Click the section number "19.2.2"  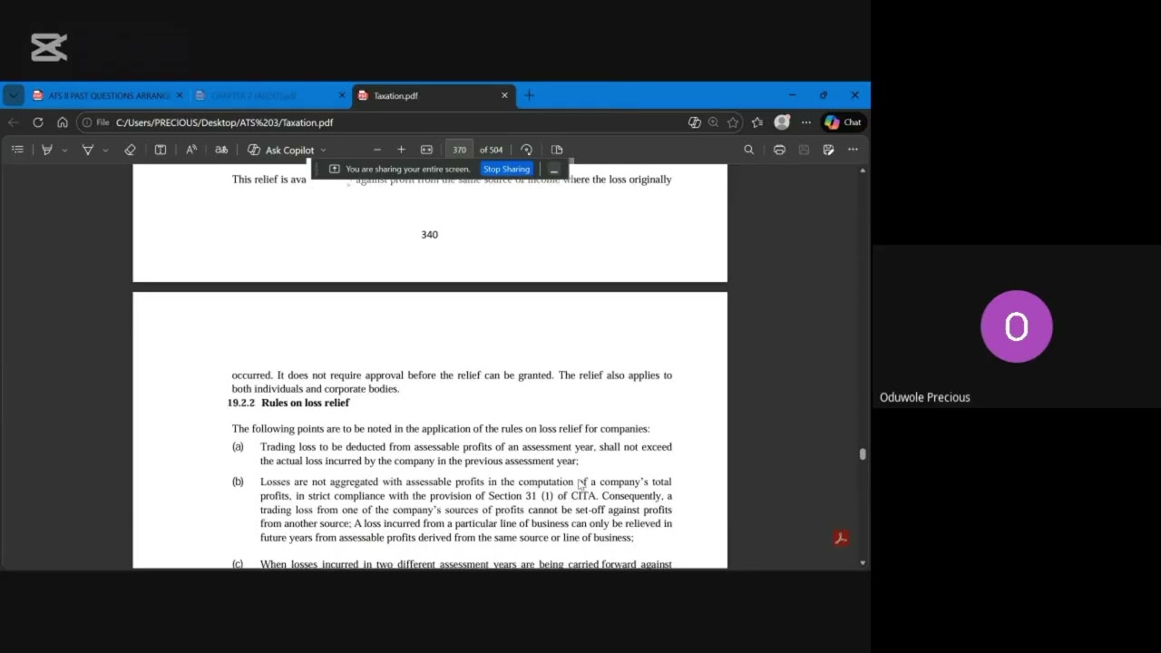tap(241, 403)
